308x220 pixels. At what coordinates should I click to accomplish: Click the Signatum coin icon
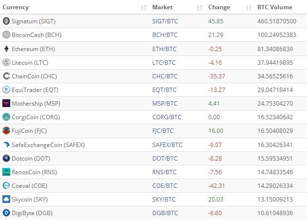point(6,21)
